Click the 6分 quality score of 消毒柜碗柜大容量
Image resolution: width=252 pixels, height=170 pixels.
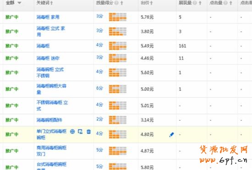click(99, 88)
